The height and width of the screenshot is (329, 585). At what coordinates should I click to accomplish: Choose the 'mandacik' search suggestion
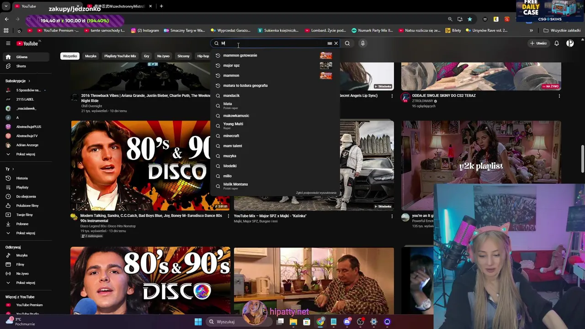[x=274, y=96]
